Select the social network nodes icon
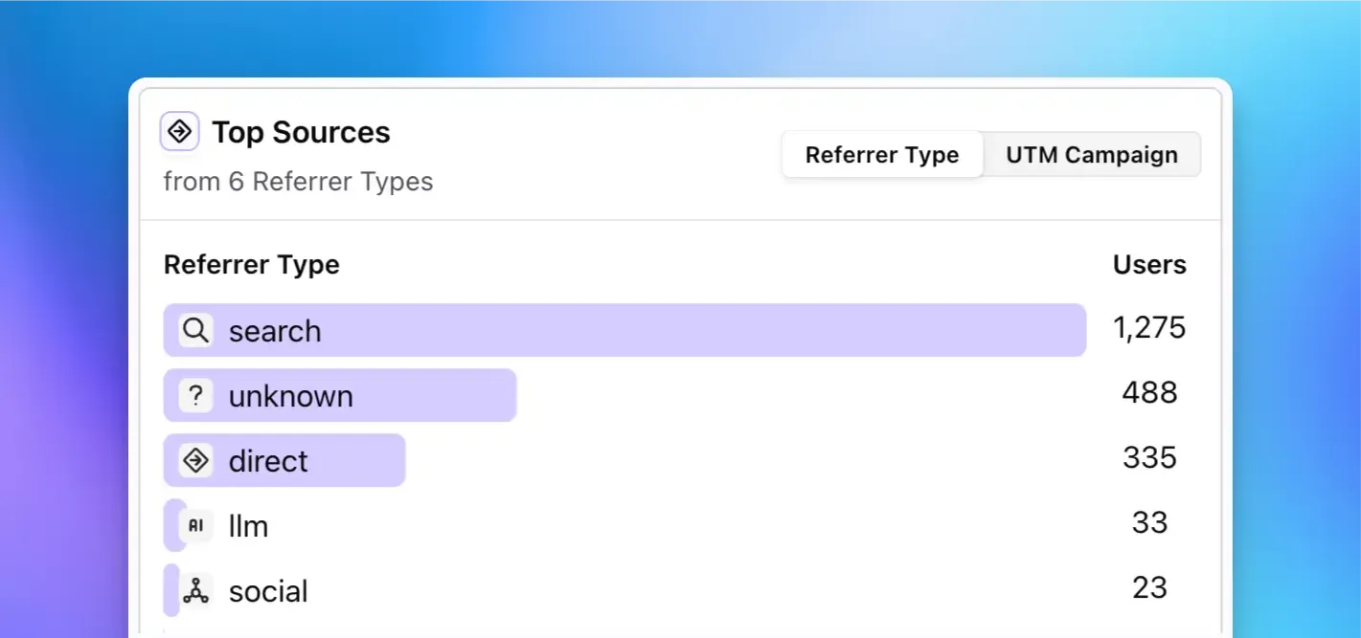The width and height of the screenshot is (1361, 638). 195,590
